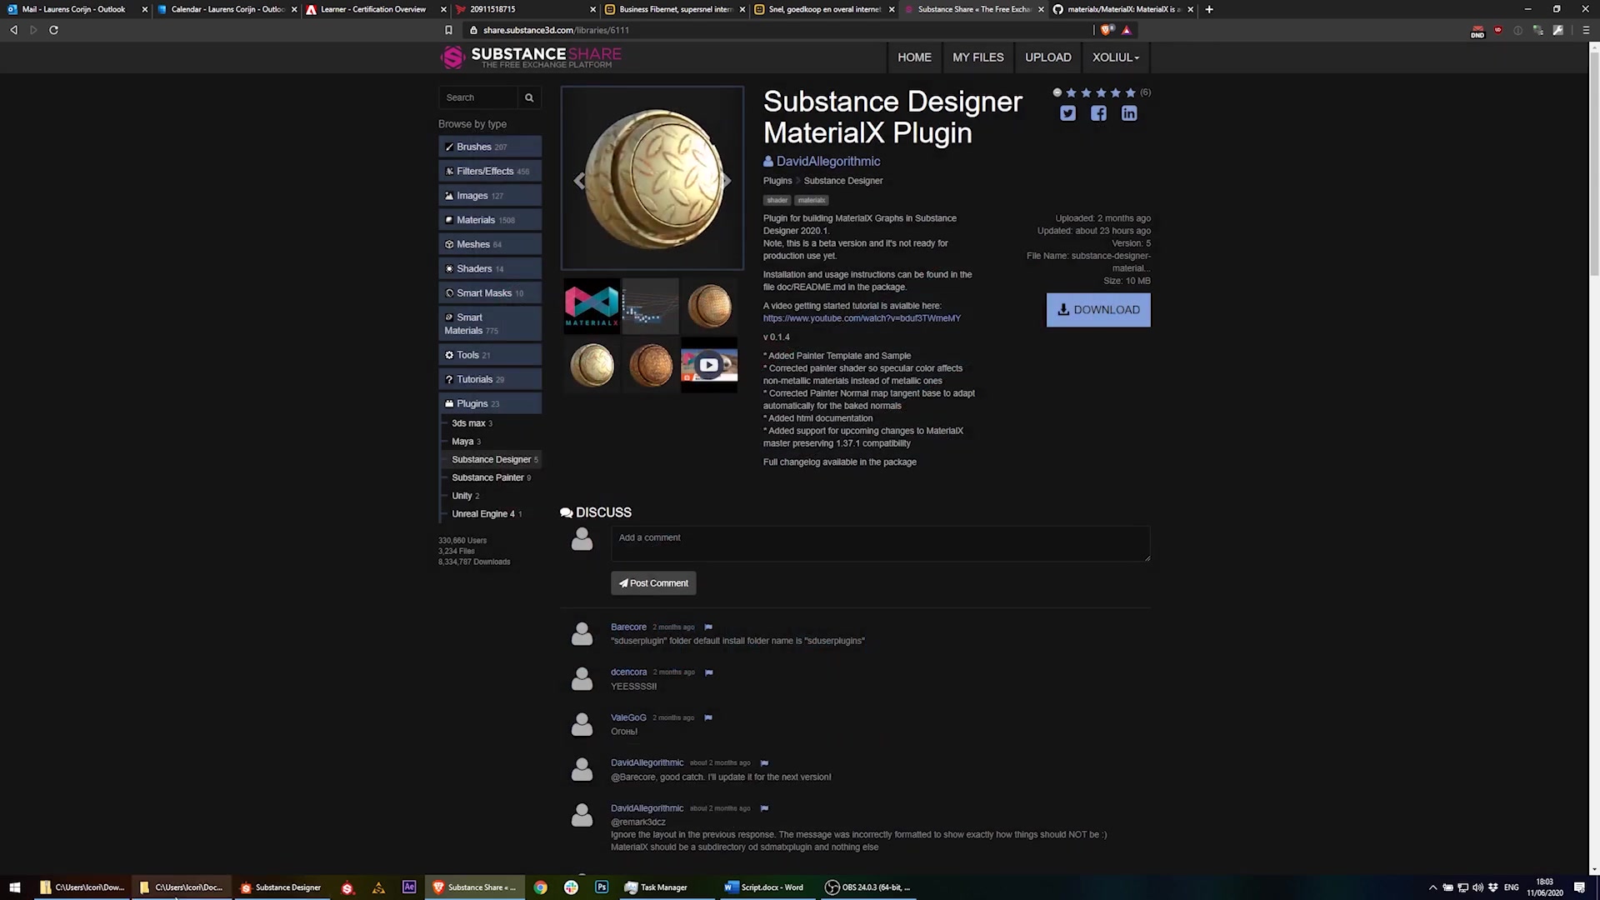
Task: Open Substance Designer from the taskbar
Action: (x=281, y=887)
